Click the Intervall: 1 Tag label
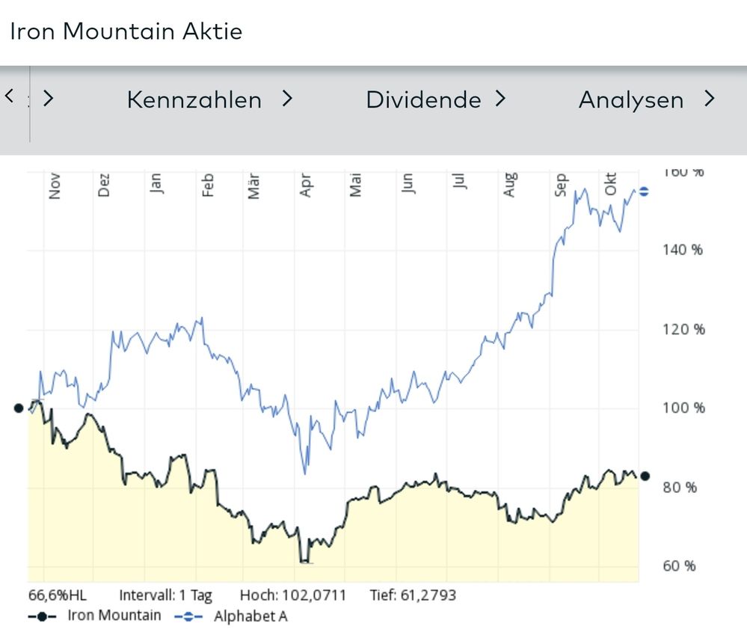Screen dimensions: 747x629 click(x=165, y=595)
